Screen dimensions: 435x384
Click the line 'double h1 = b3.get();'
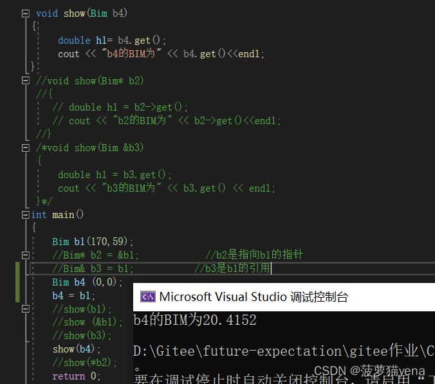(x=115, y=175)
